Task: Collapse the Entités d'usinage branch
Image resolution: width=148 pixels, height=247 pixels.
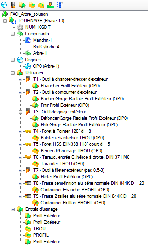Action: 13,209
